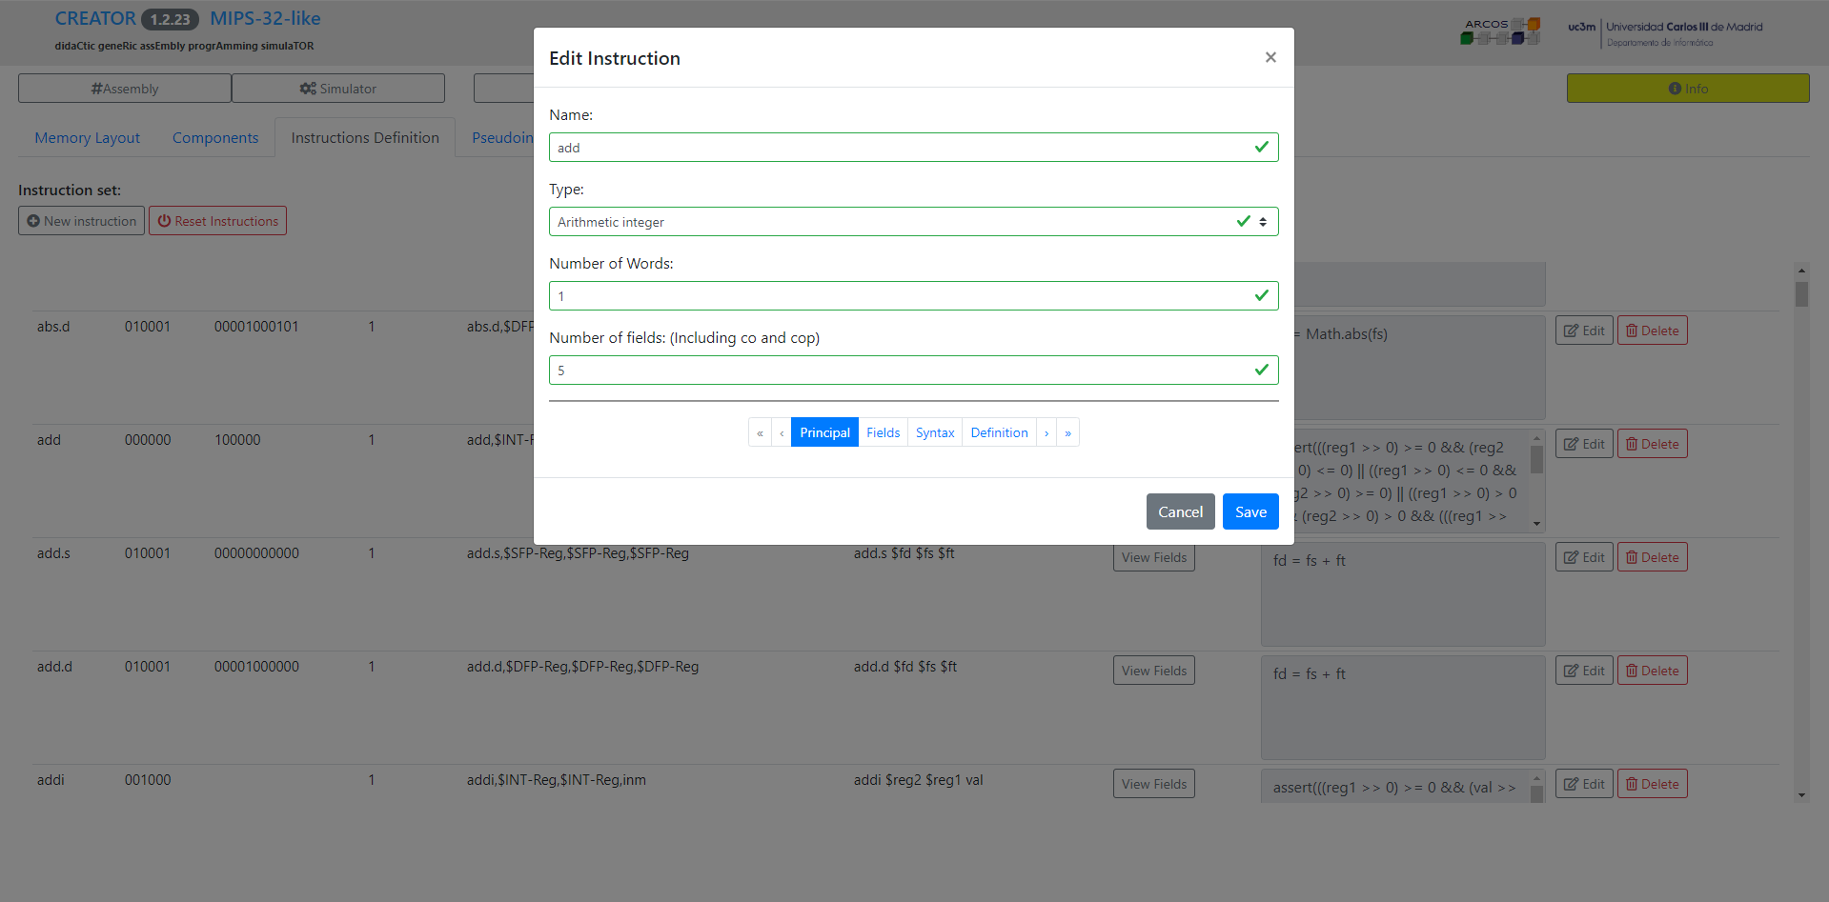Image resolution: width=1829 pixels, height=902 pixels.
Task: Click the Number of Words field
Action: [x=913, y=296]
